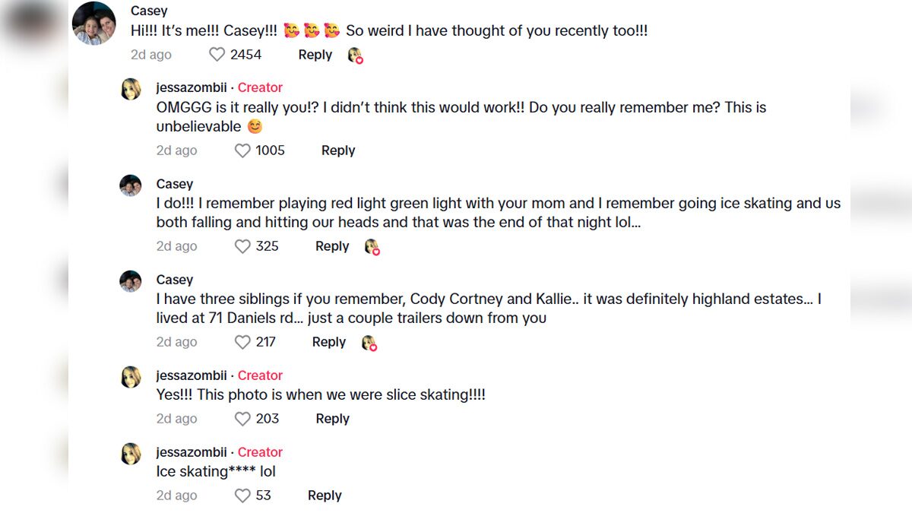912x513 pixels.
Task: Open jessazombii avatar on last comment
Action: click(131, 454)
